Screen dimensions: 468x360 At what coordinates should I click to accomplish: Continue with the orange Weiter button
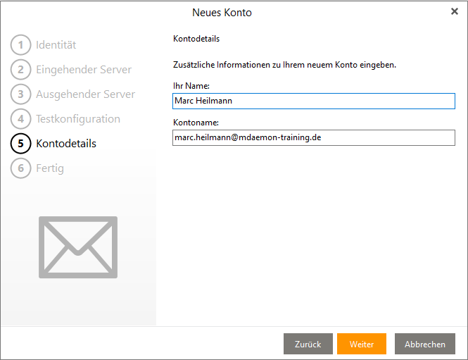pos(361,344)
